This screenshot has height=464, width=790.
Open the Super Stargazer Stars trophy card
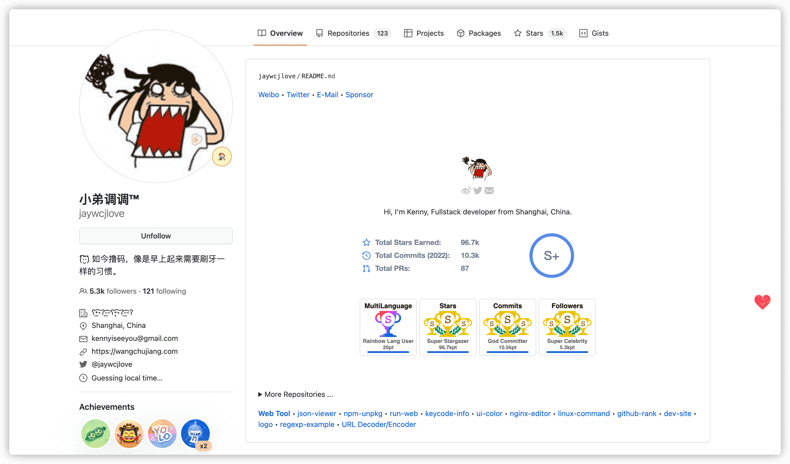(448, 327)
